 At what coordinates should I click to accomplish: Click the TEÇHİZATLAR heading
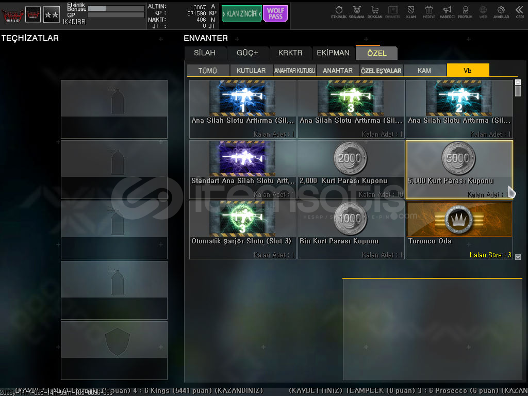pyautogui.click(x=30, y=38)
